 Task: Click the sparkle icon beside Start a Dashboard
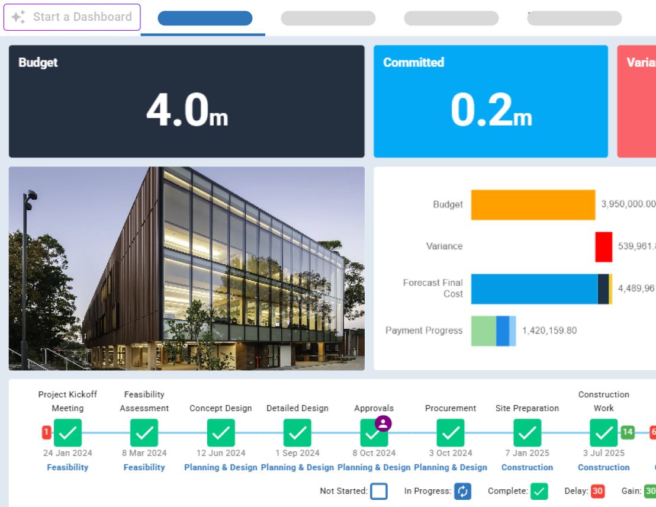point(18,17)
